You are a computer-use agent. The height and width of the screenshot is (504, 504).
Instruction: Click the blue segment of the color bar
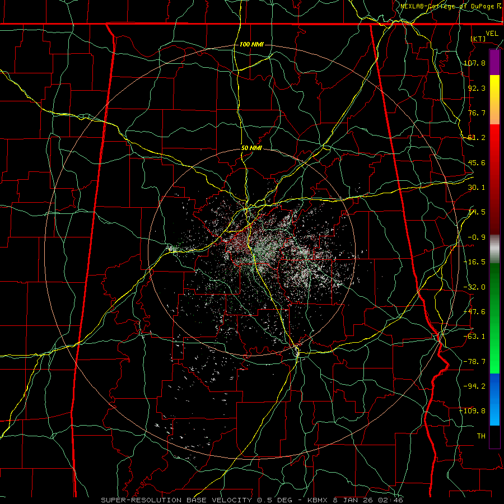494,399
